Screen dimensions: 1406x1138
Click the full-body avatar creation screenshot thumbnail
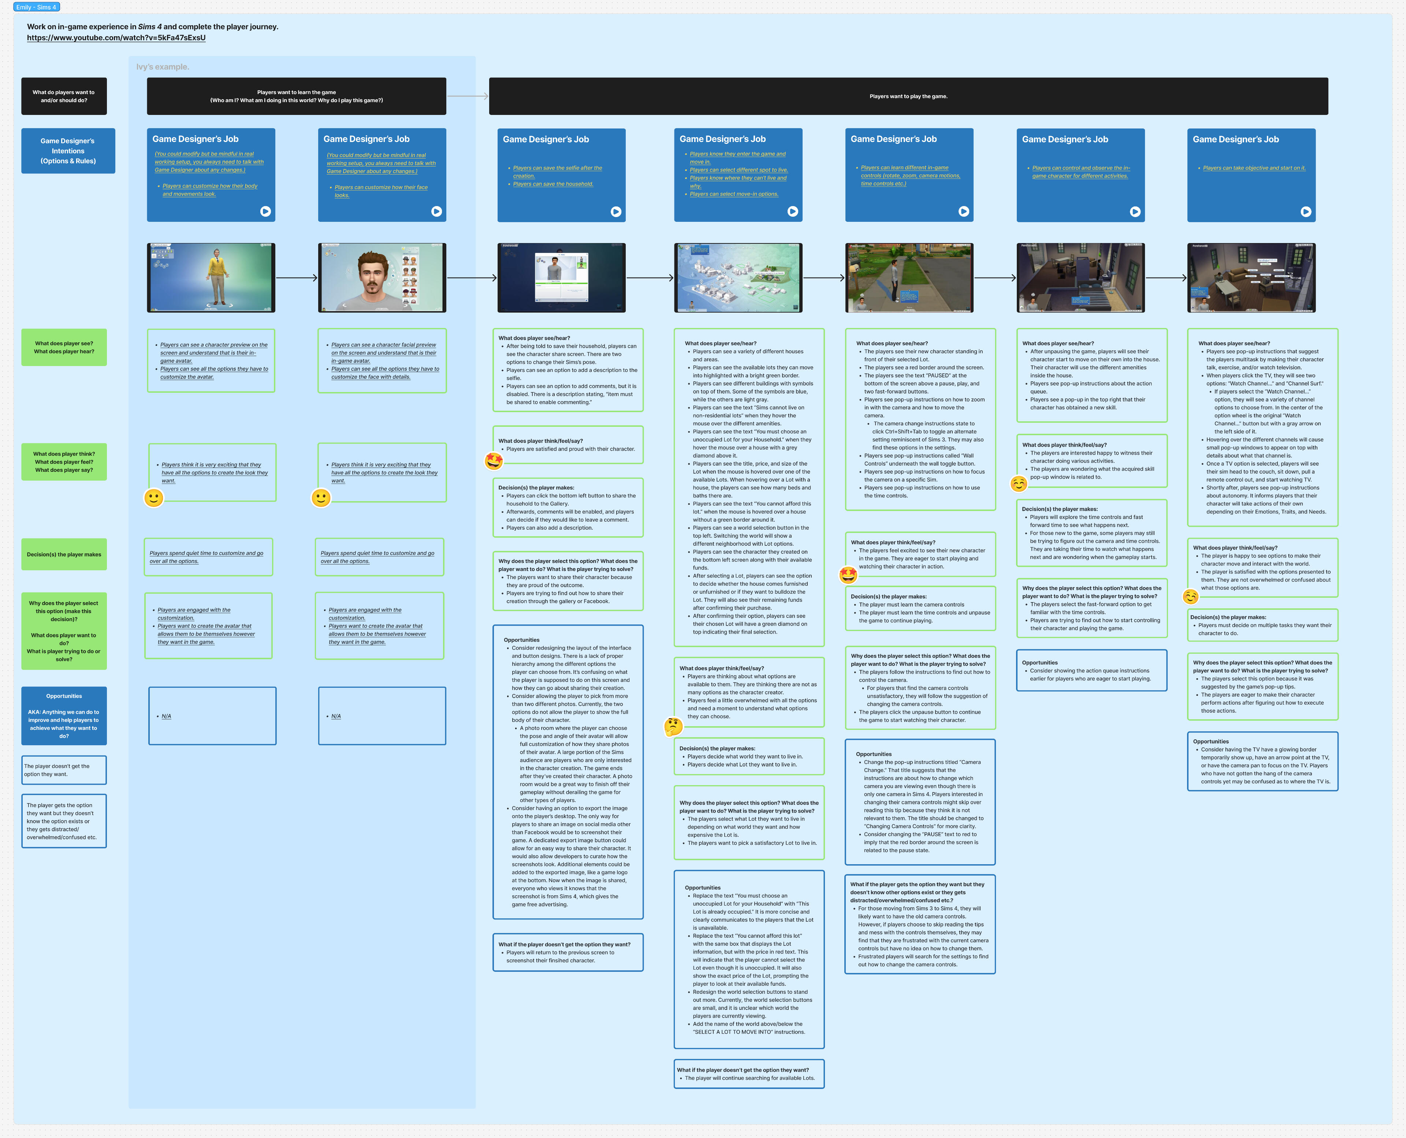coord(211,277)
